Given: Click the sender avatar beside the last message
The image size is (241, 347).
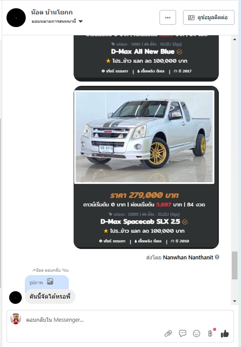Looking at the screenshot, I should (x=16, y=297).
